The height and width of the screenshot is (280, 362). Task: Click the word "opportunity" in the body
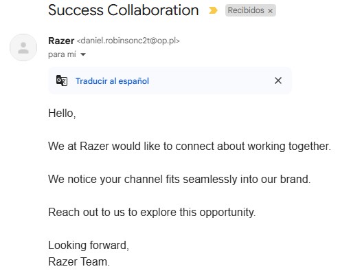(227, 213)
